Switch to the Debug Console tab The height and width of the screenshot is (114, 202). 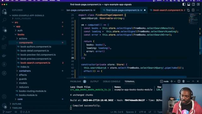point(111,81)
